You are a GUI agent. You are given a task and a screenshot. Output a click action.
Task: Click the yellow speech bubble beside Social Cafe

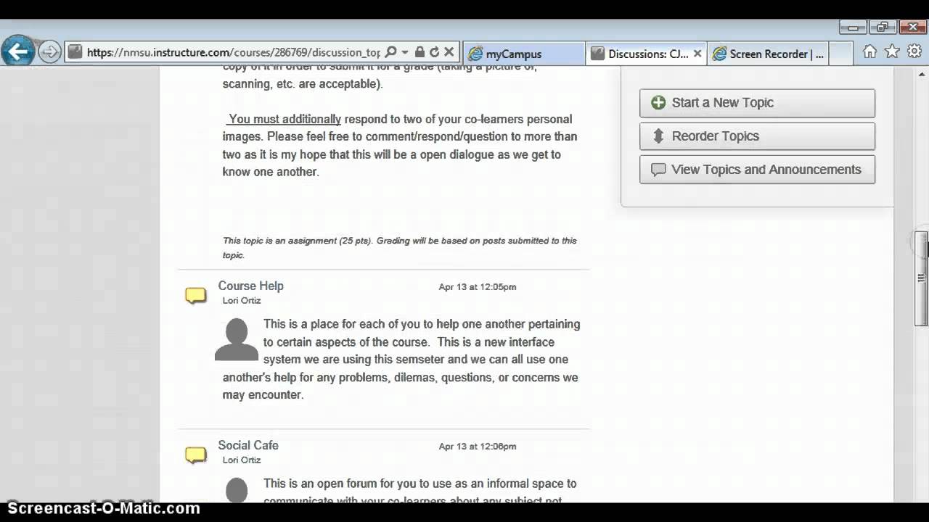(195, 455)
